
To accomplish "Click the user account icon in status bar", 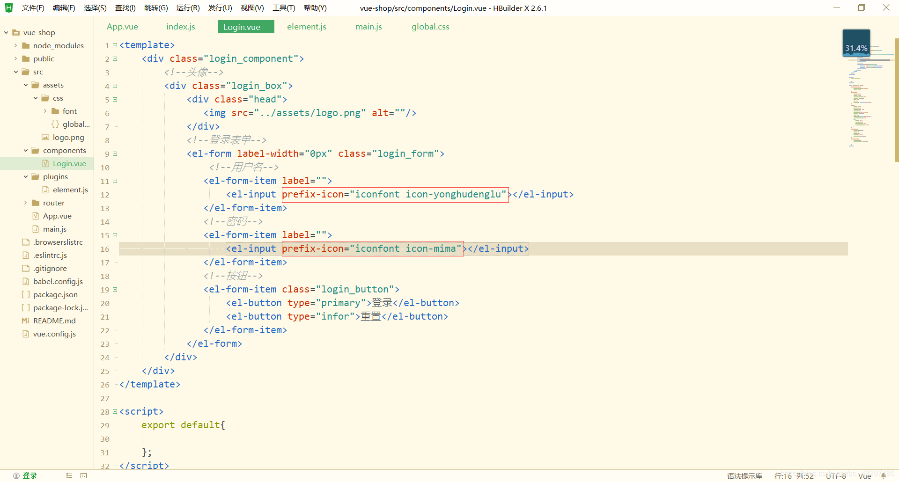I will tap(16, 476).
